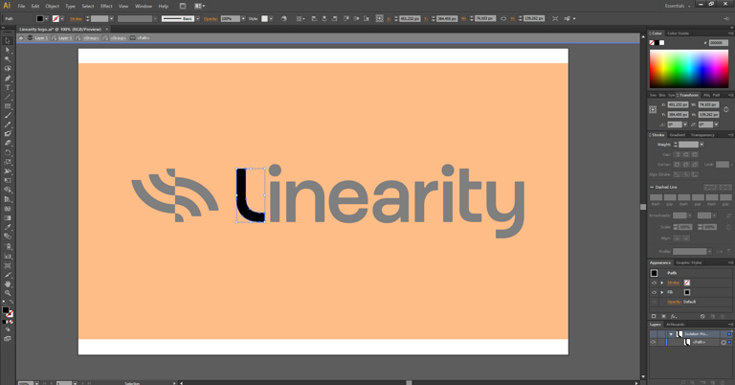The image size is (735, 385).
Task: Open the Opacity dropdown in control bar
Action: click(243, 19)
